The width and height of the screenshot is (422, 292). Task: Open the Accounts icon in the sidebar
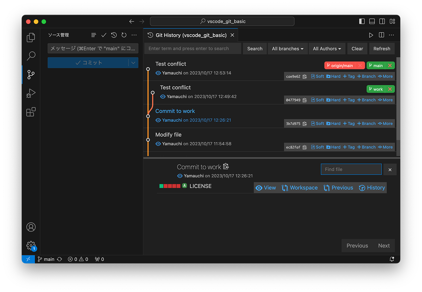click(x=31, y=227)
